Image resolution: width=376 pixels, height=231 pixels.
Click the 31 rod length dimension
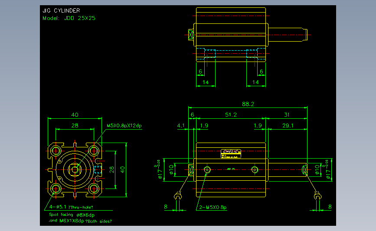click(x=287, y=115)
